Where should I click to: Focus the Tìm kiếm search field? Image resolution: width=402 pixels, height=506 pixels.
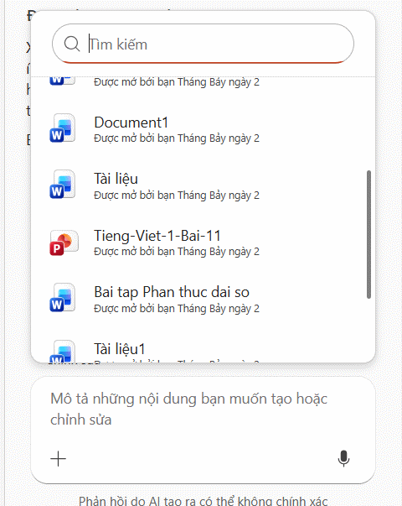(x=203, y=44)
